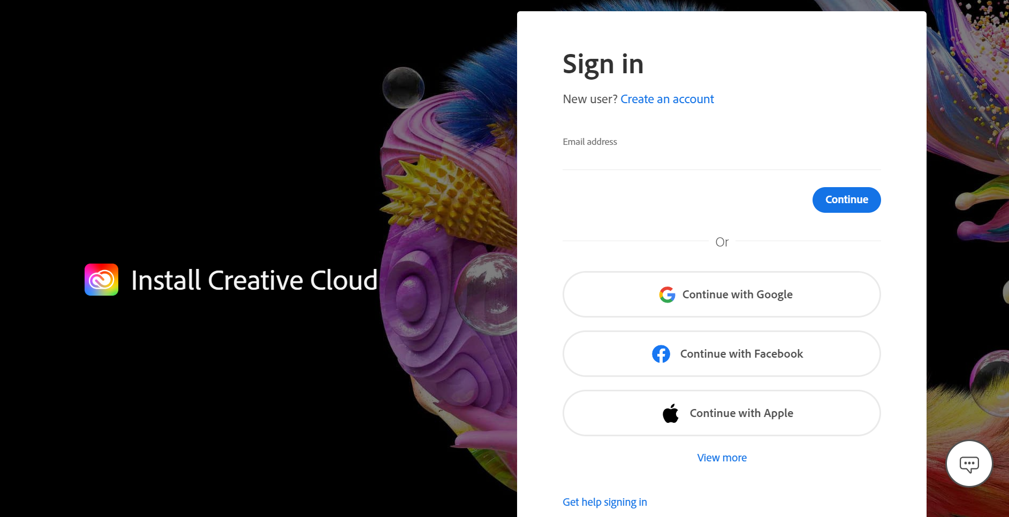Image resolution: width=1009 pixels, height=517 pixels.
Task: Click the Email address label
Action: click(590, 142)
